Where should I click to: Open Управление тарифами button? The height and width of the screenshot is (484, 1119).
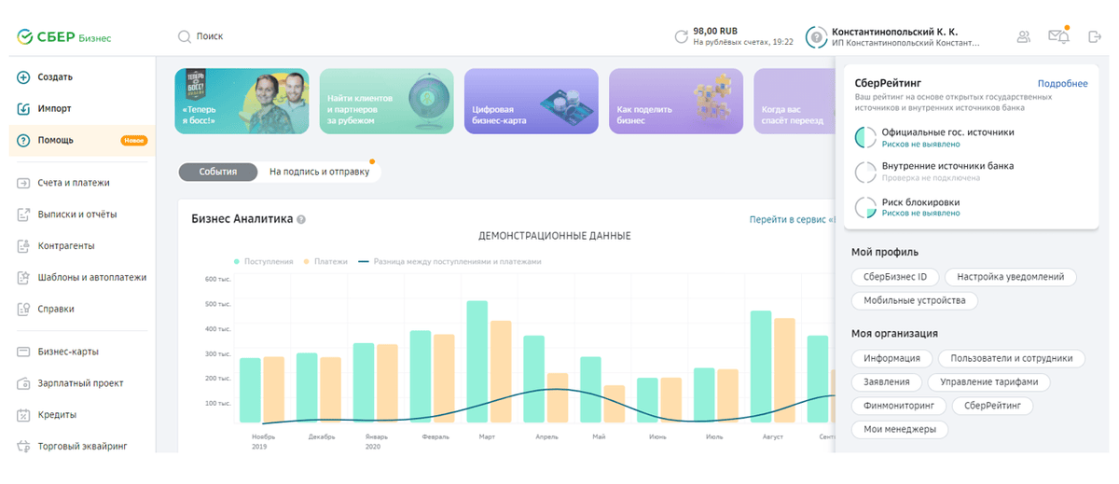click(x=989, y=382)
